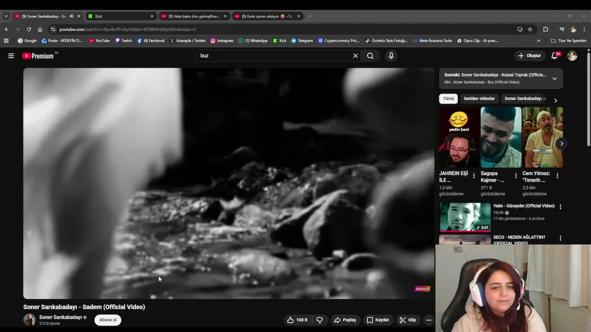The image size is (591, 332).
Task: Select the Tümü filter chip
Action: pos(448,99)
